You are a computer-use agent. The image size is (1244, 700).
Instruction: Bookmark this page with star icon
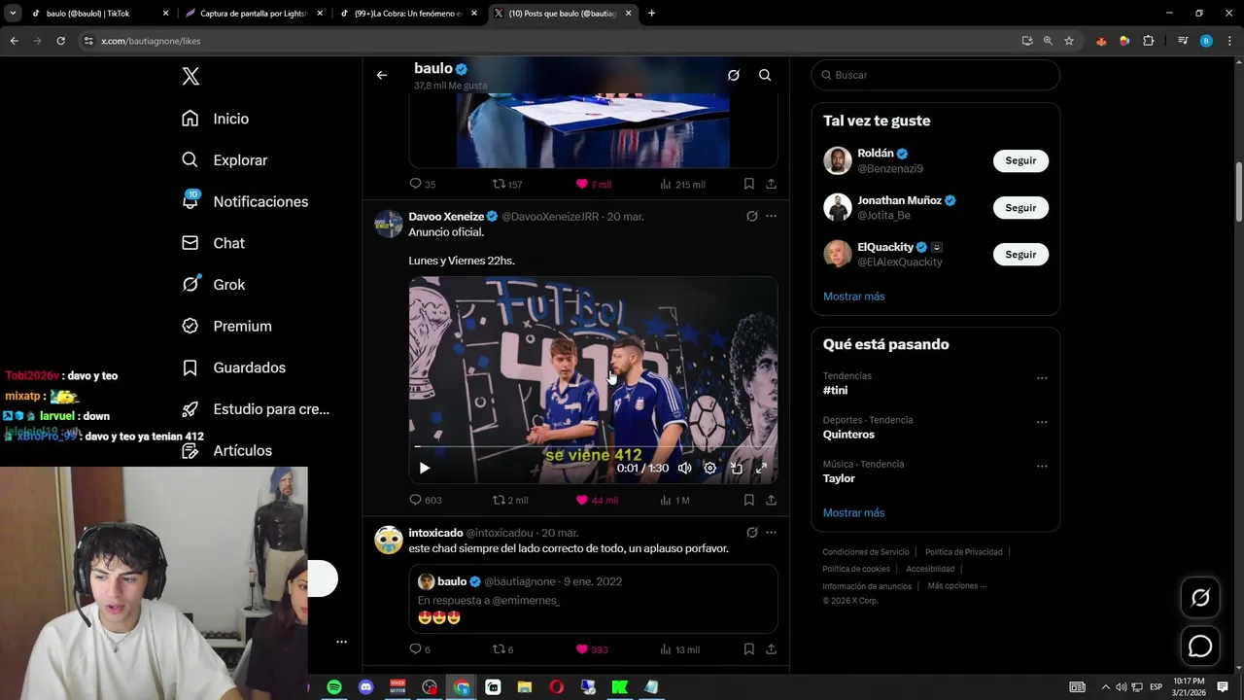tap(1069, 41)
